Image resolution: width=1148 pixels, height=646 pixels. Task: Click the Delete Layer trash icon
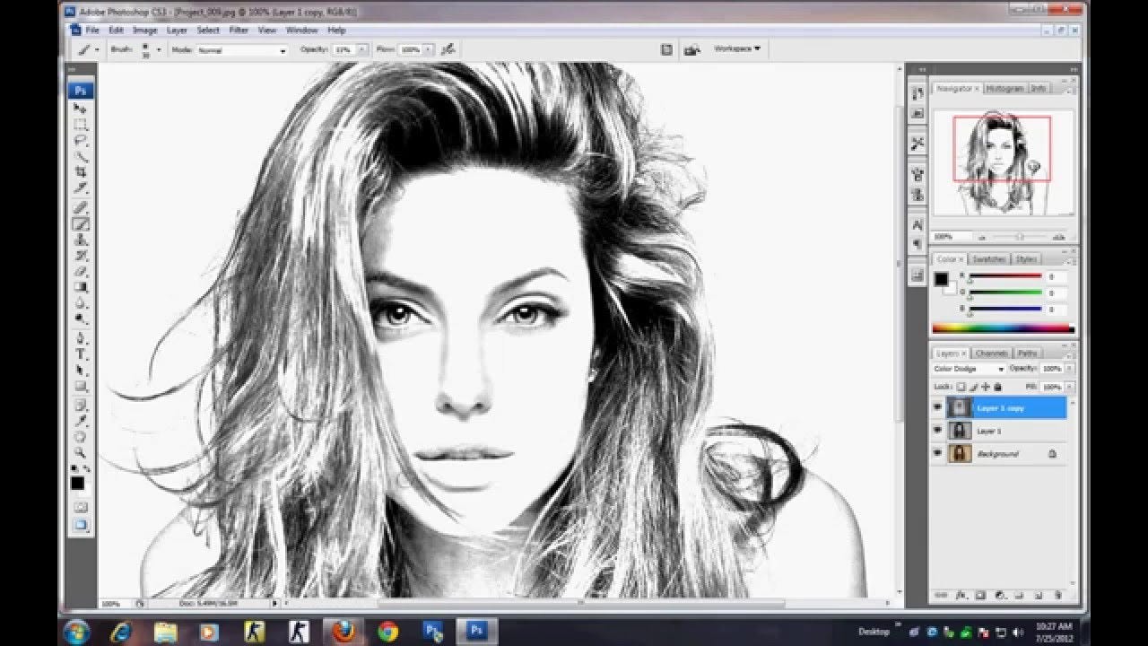coord(1058,595)
